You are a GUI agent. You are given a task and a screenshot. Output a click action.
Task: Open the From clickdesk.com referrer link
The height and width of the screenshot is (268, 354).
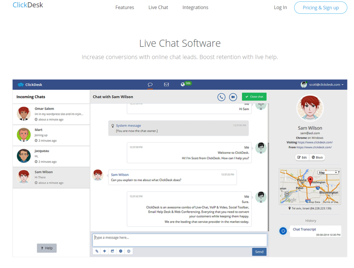[314, 147]
